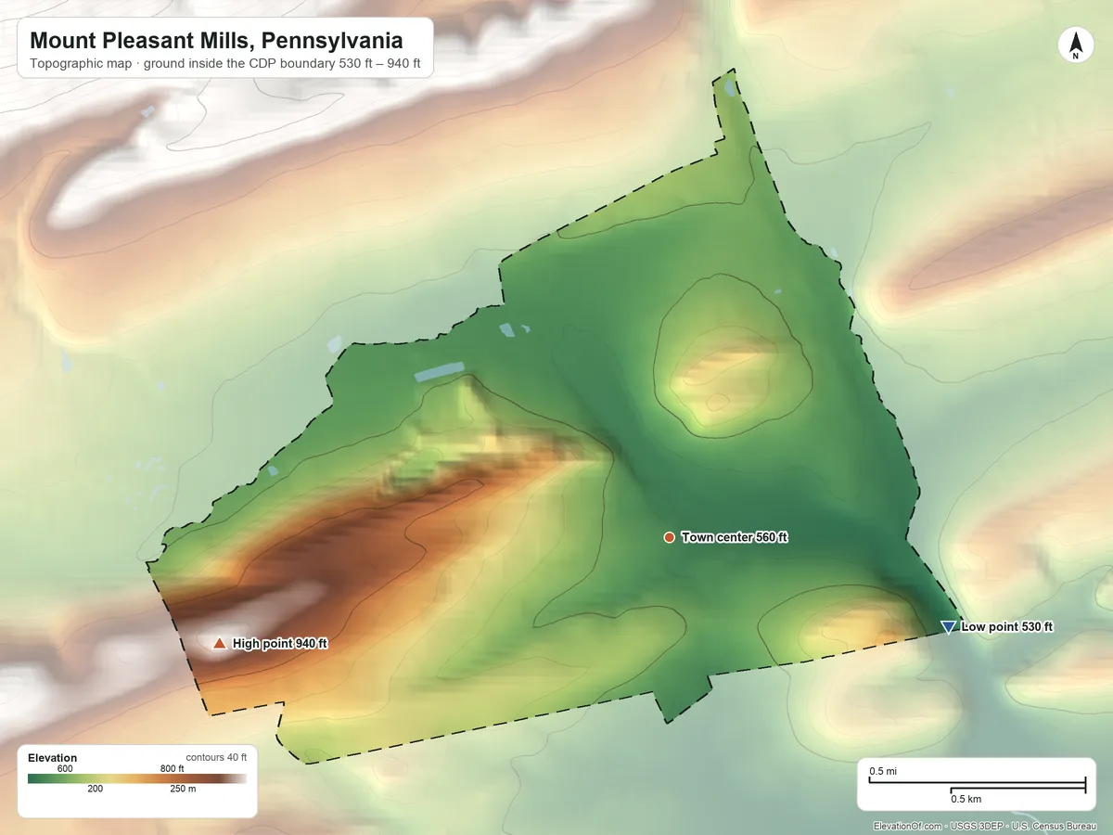Click the town center circle marker
The height and width of the screenshot is (835, 1113).
(669, 537)
